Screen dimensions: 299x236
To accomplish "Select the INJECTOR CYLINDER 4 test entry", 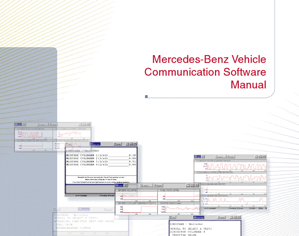I will coord(188,232).
